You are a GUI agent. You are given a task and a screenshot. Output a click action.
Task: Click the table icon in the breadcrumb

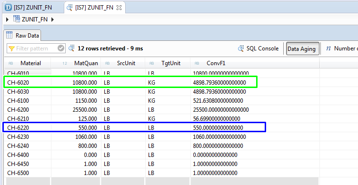pyautogui.click(x=17, y=19)
